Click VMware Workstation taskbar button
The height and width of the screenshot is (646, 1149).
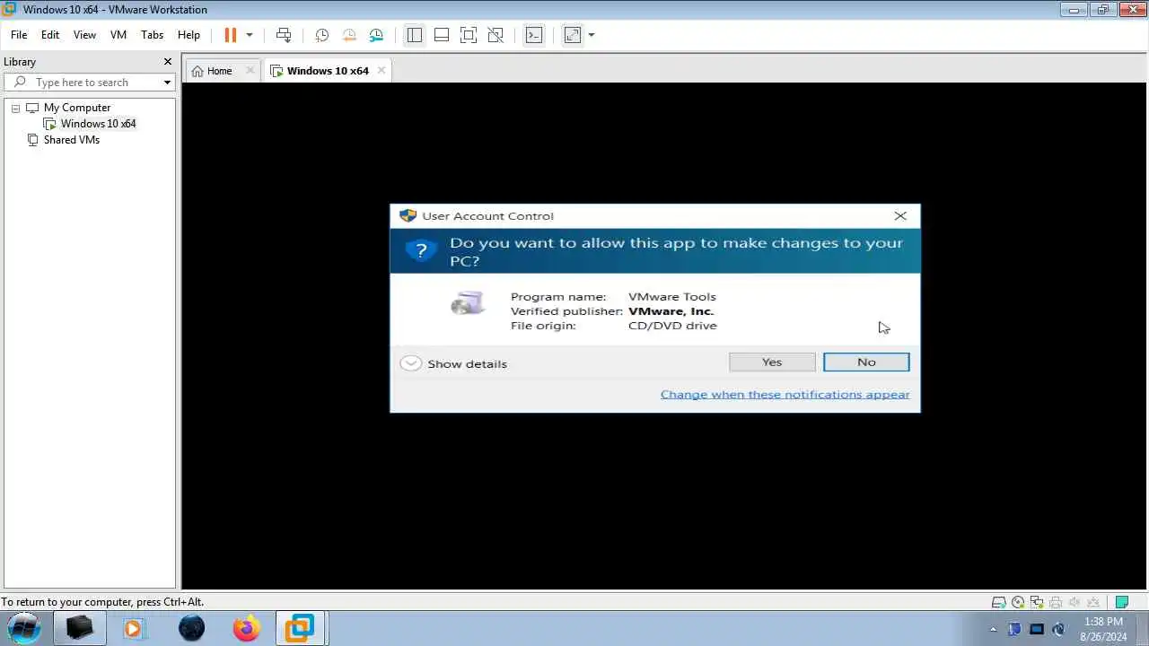coord(300,628)
